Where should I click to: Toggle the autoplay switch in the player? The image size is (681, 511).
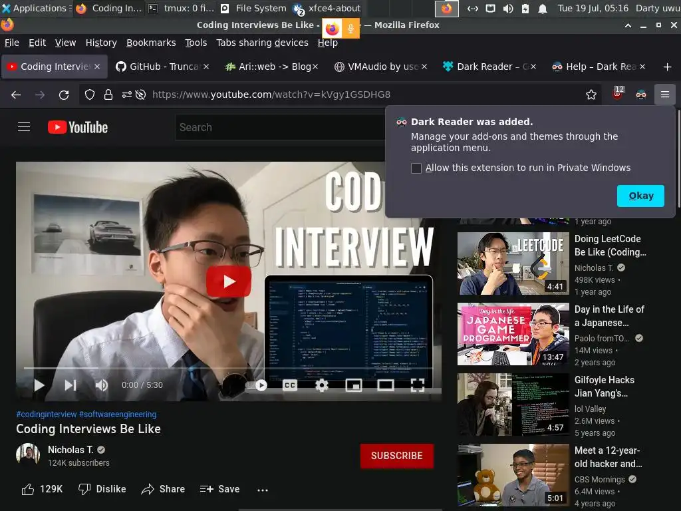pos(256,385)
